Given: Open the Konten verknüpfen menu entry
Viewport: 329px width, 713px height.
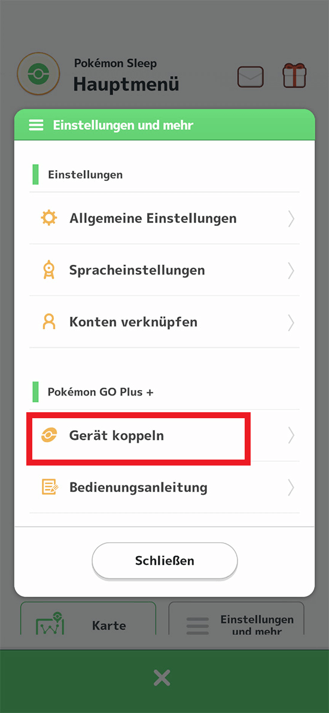Looking at the screenshot, I should click(164, 322).
